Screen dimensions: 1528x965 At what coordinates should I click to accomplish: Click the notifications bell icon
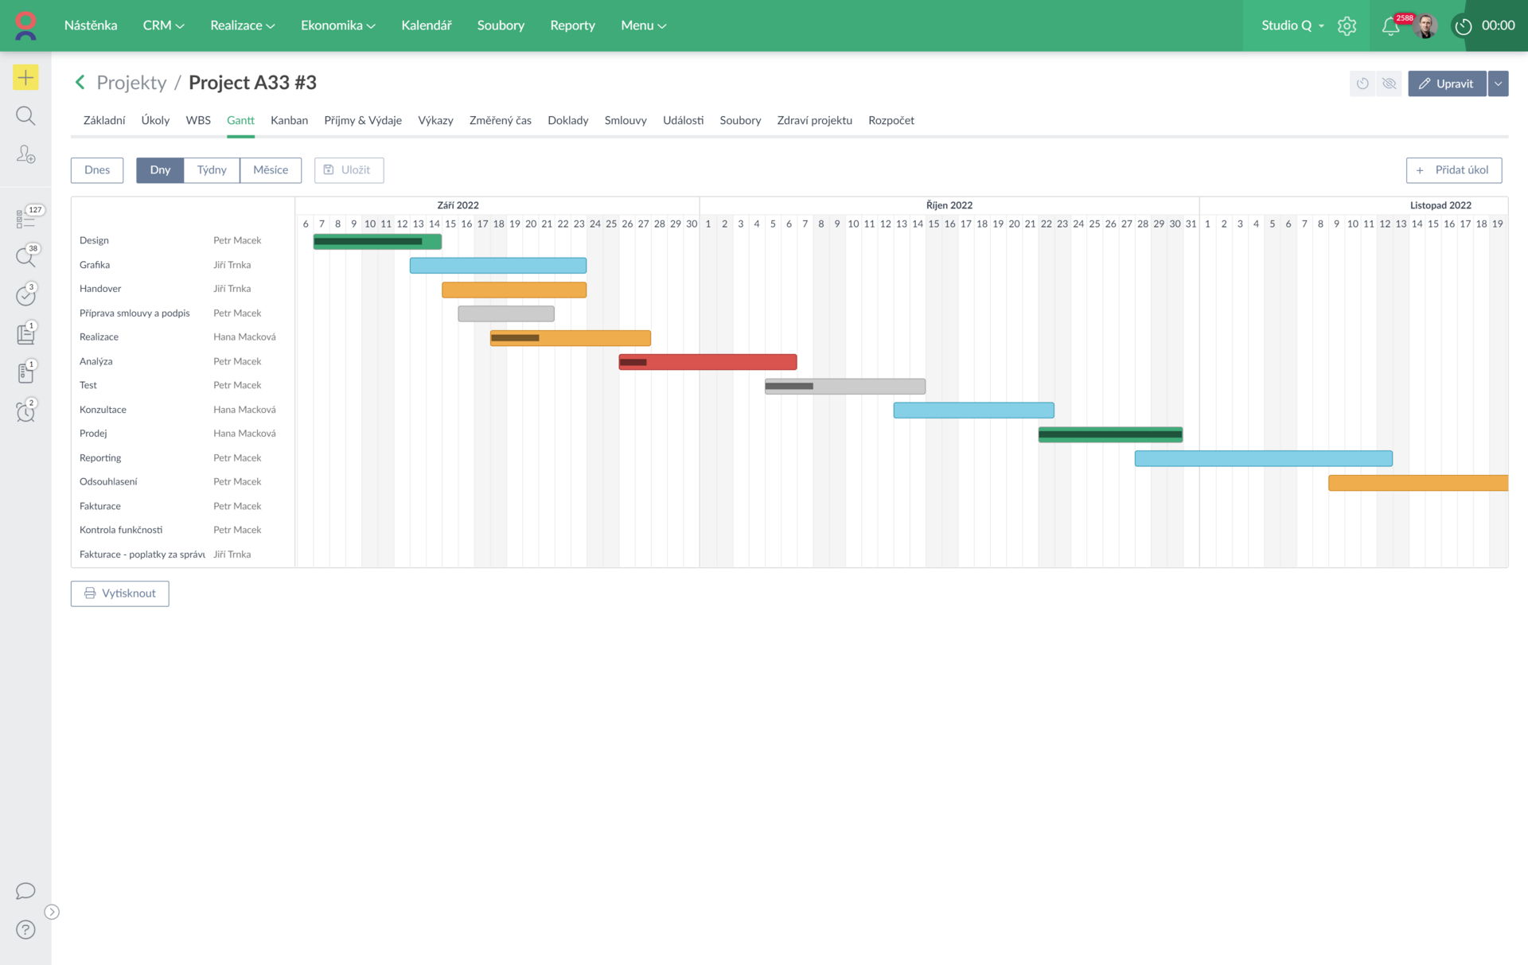pos(1390,26)
